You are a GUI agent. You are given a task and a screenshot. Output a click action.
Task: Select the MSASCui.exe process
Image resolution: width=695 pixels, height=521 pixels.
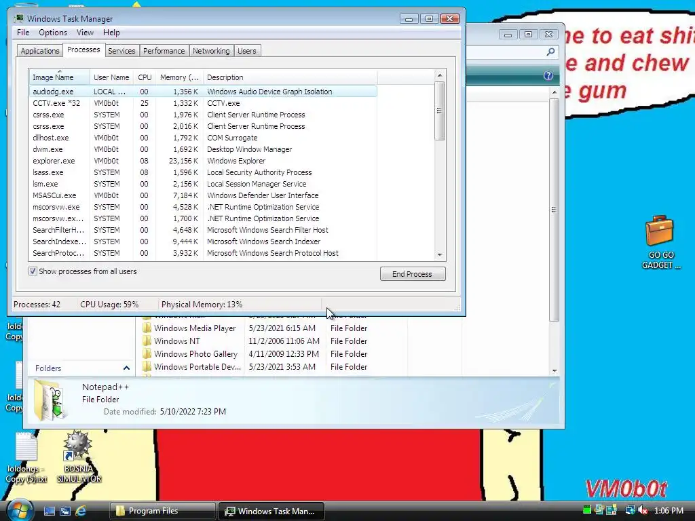pos(203,195)
